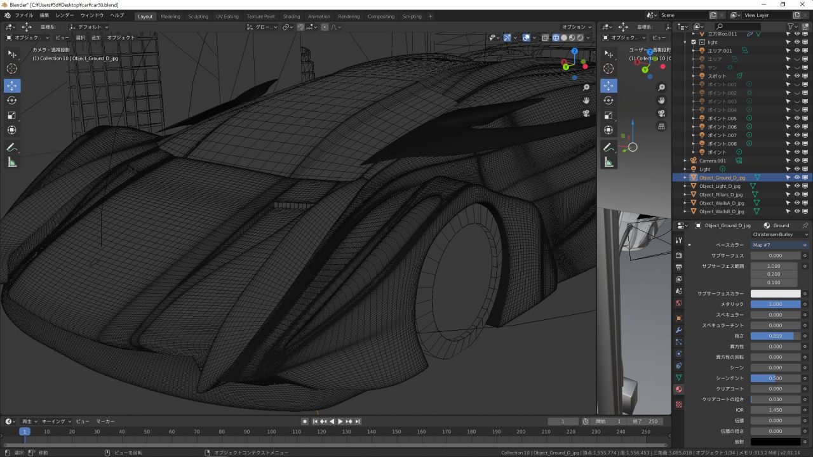Open the subsurface method Christensen-Burley dropdown
Screen dimensions: 813x457
point(781,234)
